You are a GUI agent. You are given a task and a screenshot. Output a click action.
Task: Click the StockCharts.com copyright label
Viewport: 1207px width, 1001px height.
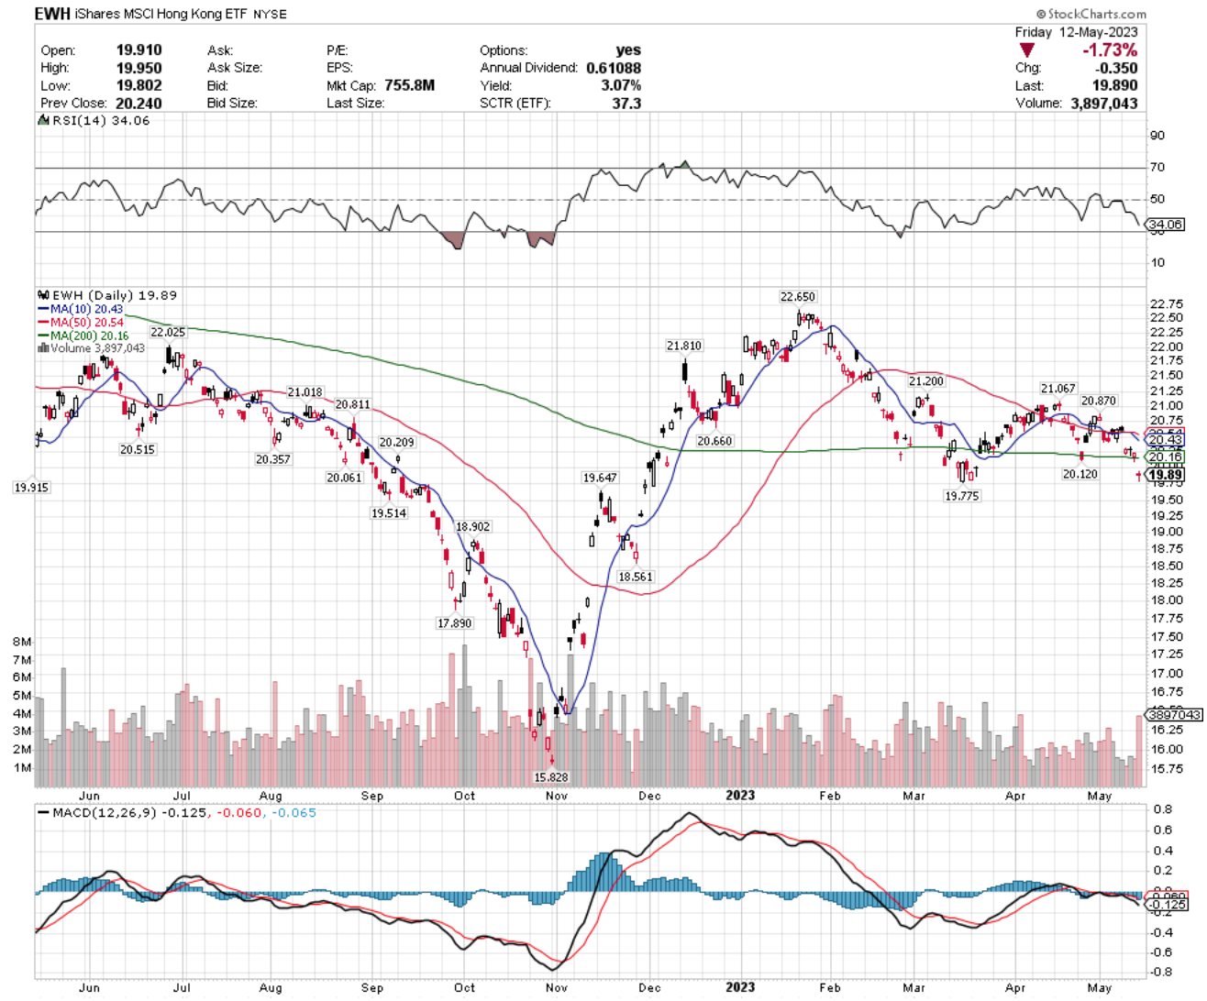pos(1091,14)
